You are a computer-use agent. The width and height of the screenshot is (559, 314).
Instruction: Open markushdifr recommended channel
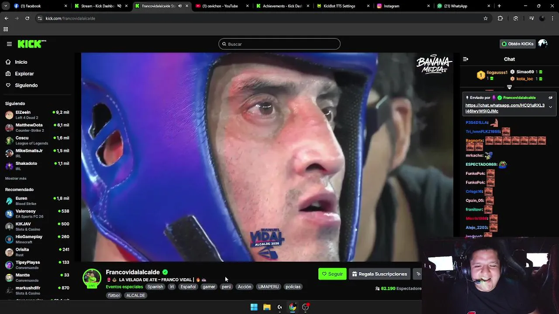click(x=37, y=290)
